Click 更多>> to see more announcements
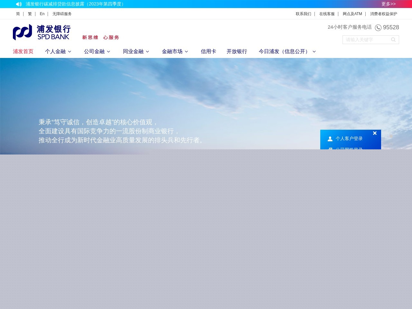This screenshot has width=412, height=309. tap(388, 4)
